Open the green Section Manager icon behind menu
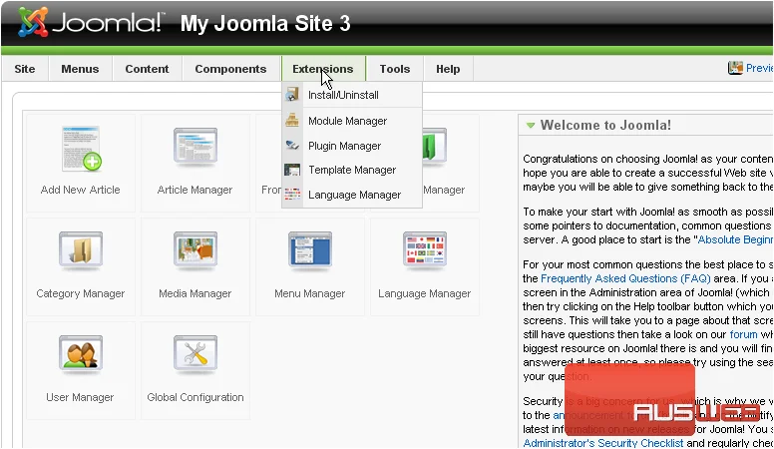This screenshot has width=774, height=449. [x=435, y=147]
